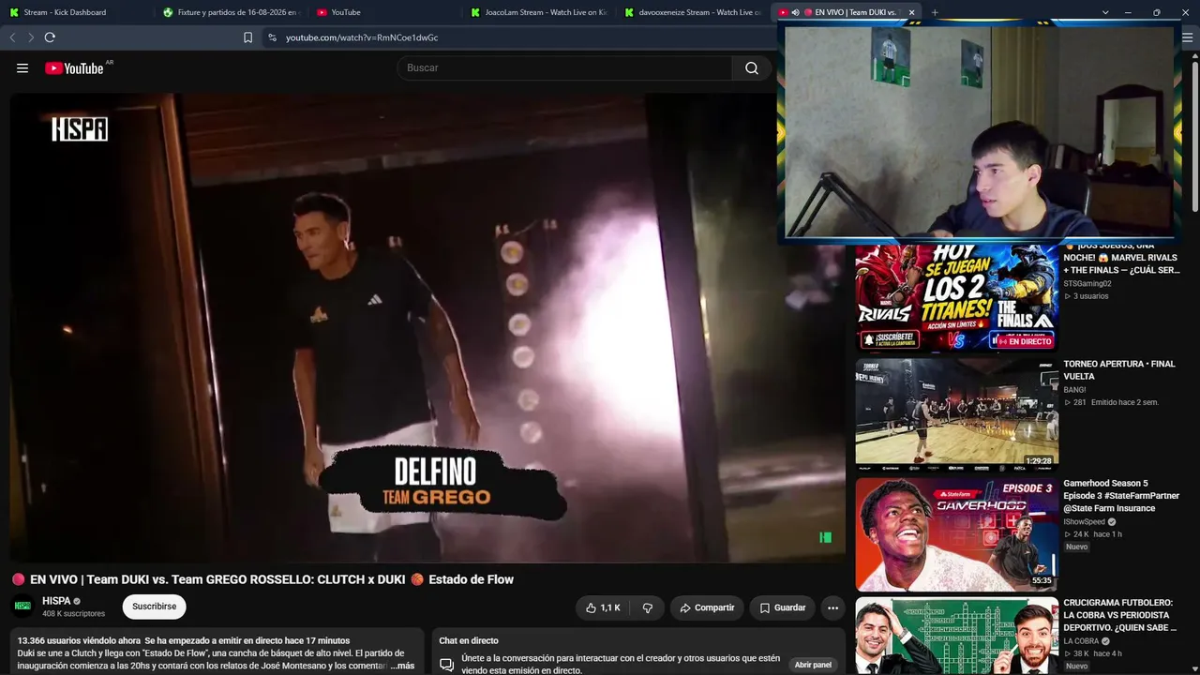Viewport: 1200px width, 675px height.
Task: Open the Marvel Rivals Los 2 Titanes thumbnail
Action: pos(956,297)
